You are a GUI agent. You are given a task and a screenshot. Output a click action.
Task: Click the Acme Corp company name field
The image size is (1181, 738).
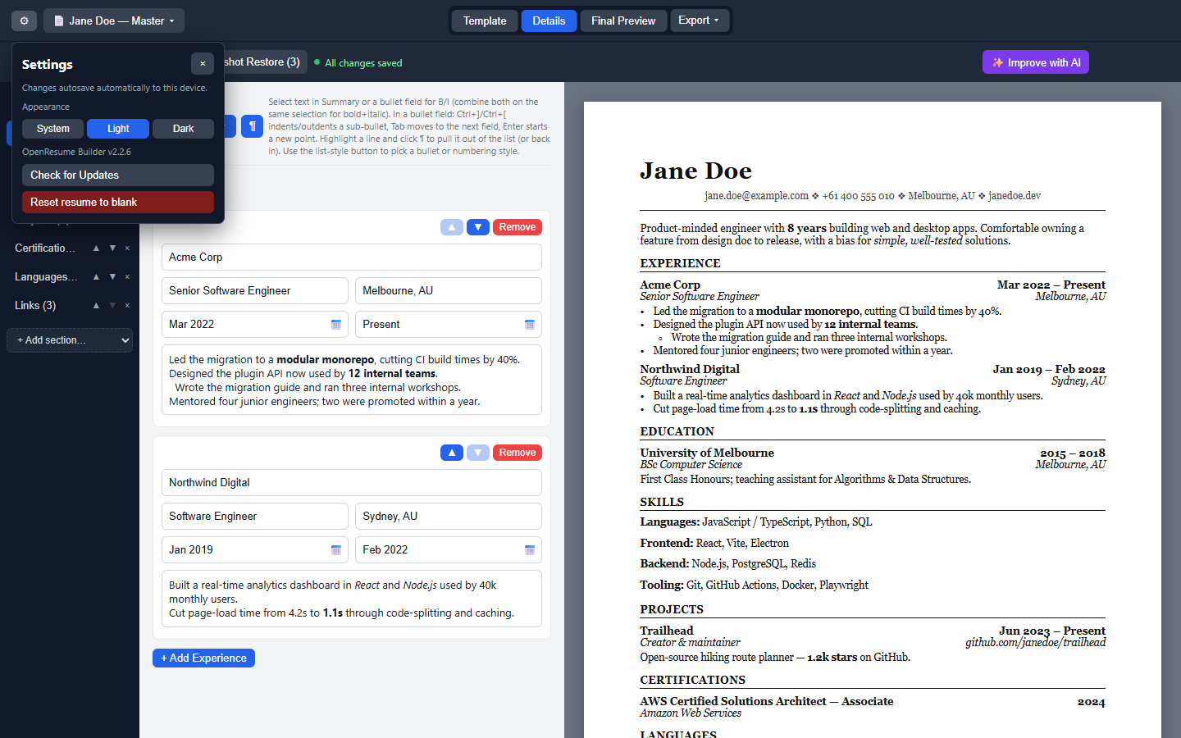[x=352, y=257]
